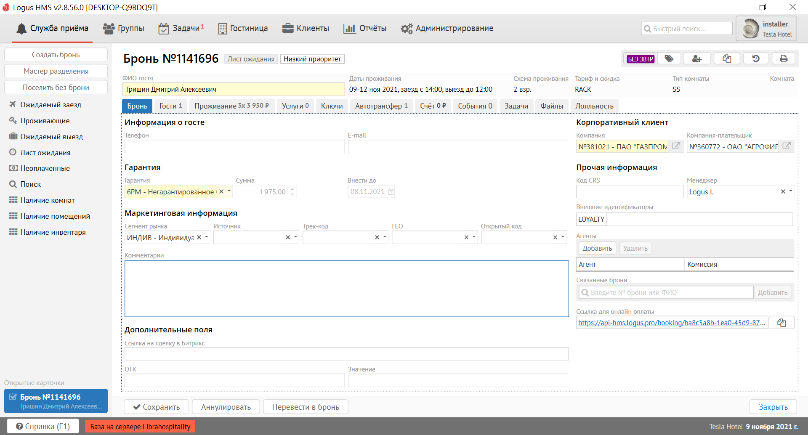Toggle the Низкий приоритет priority label
Image resolution: width=808 pixels, height=435 pixels.
pyautogui.click(x=312, y=59)
